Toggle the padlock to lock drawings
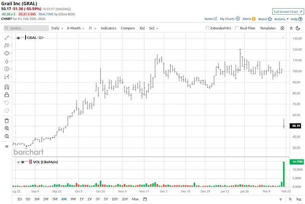The image size is (305, 204). coord(7,94)
